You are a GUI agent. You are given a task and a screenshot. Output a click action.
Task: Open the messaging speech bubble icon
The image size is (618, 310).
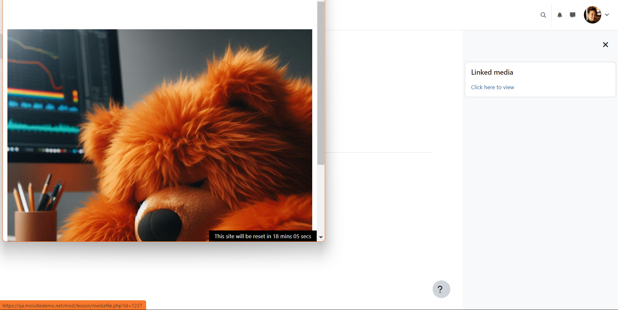coord(573,15)
